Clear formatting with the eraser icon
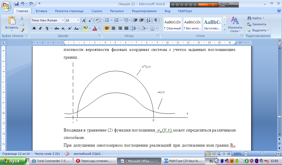Screen dimensions: 282x165 pos(97,20)
